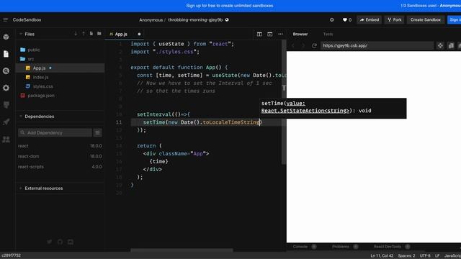The height and width of the screenshot is (259, 461).
Task: Click the Sign in button
Action: (454, 19)
